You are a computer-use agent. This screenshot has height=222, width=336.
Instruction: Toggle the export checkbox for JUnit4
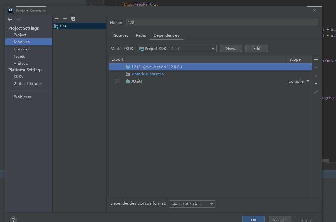[x=117, y=81]
